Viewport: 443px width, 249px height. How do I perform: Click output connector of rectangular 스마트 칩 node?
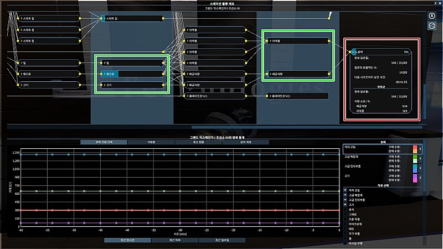[163, 18]
